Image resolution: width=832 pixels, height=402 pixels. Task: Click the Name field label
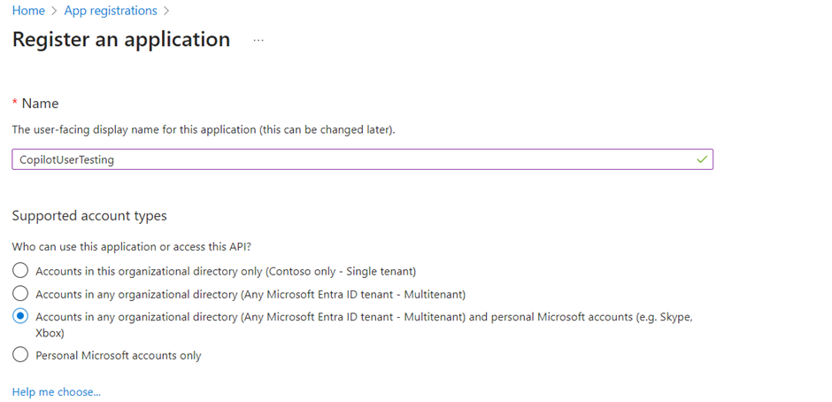click(x=40, y=104)
